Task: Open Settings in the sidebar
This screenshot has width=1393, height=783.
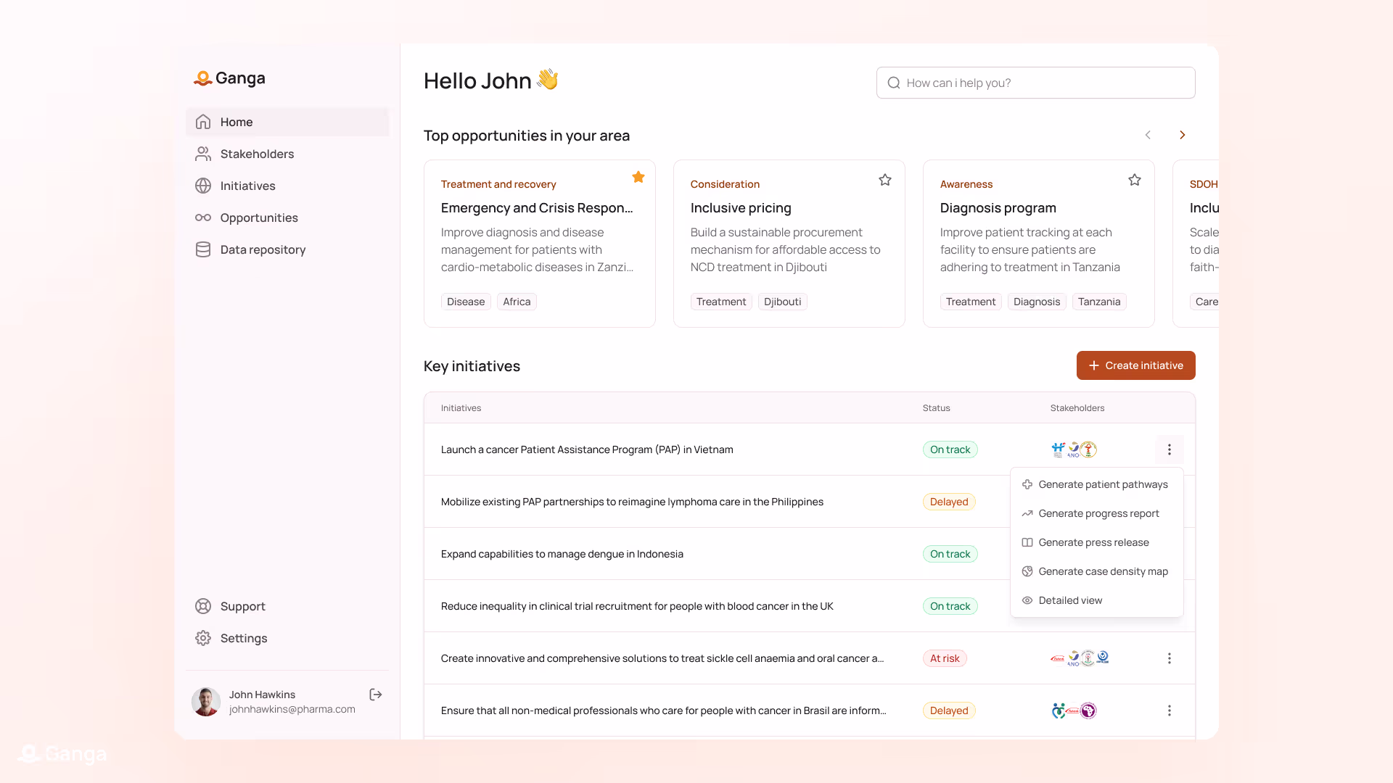Action: coord(243,638)
